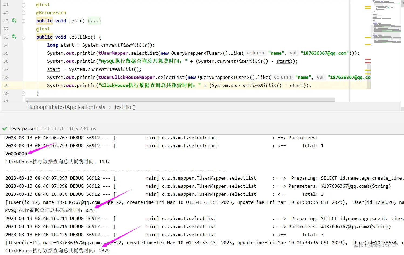The image size is (404, 255).
Task: Click line number 56 in the gutter
Action: click(6, 61)
